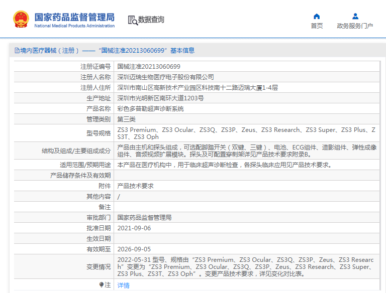The image size is (386, 293).
Task: Click the 生产地址 label
Action: (x=99, y=98)
